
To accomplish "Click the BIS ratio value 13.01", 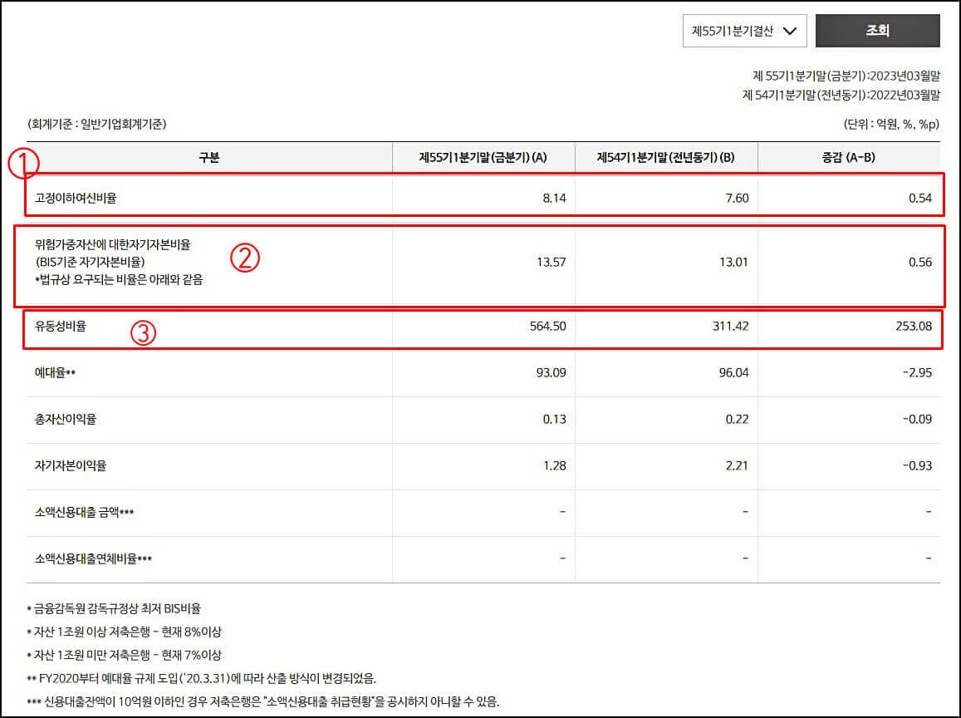I will coord(733,262).
